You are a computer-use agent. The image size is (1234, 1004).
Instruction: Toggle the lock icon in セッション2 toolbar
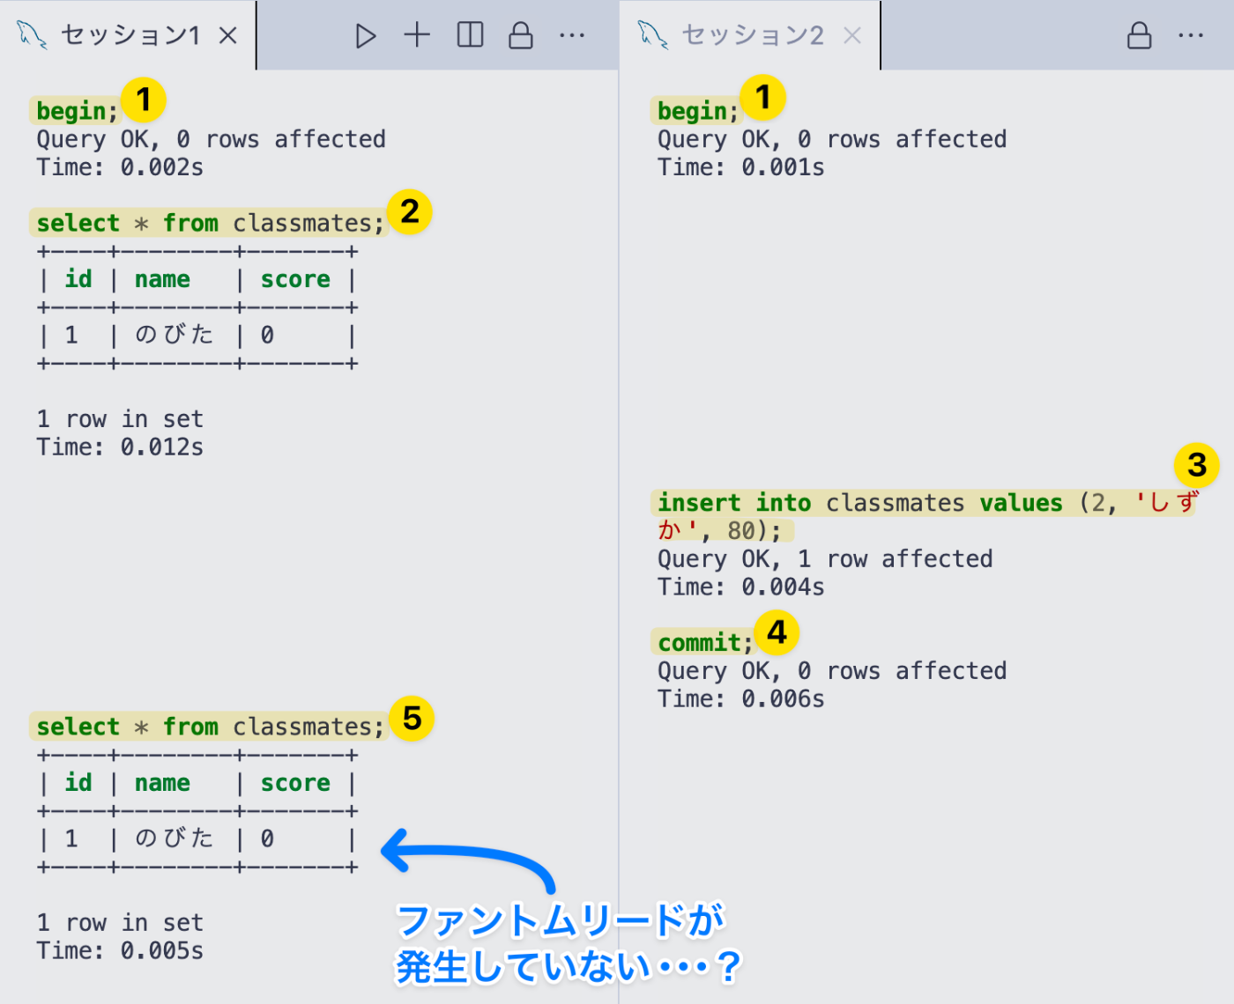coord(1140,35)
